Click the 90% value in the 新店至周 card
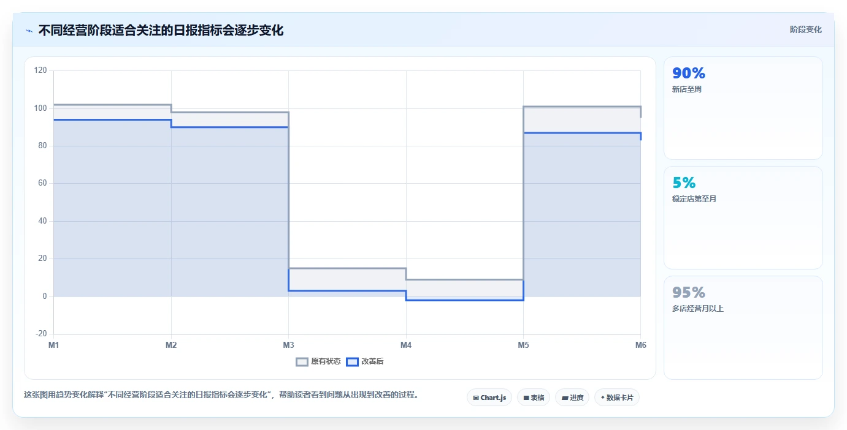 point(689,73)
